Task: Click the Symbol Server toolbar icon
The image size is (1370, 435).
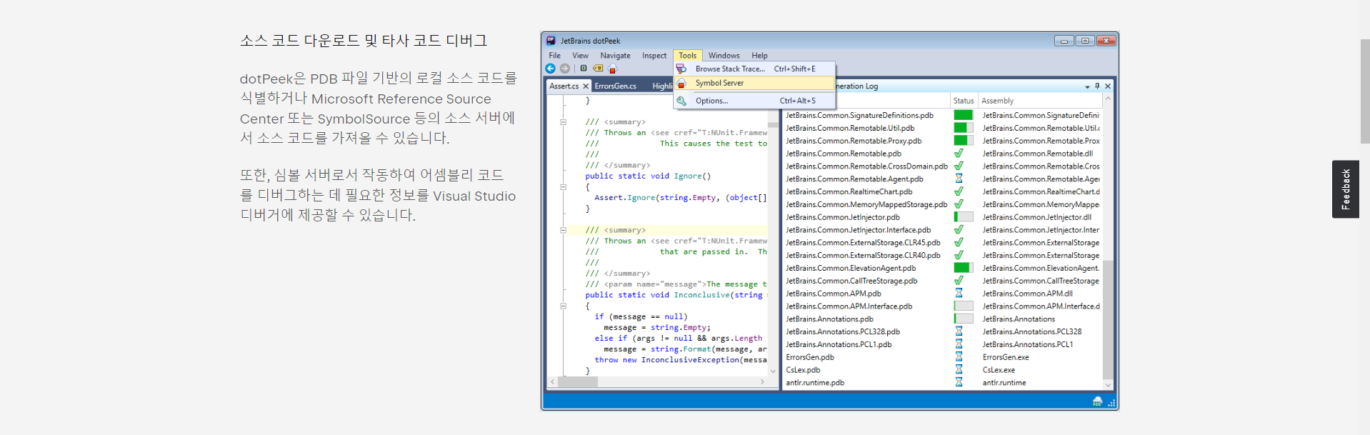Action: pyautogui.click(x=612, y=69)
